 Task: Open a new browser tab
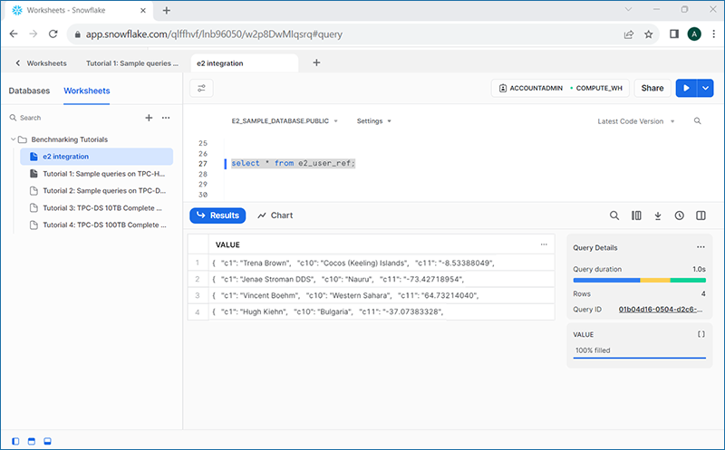click(167, 10)
